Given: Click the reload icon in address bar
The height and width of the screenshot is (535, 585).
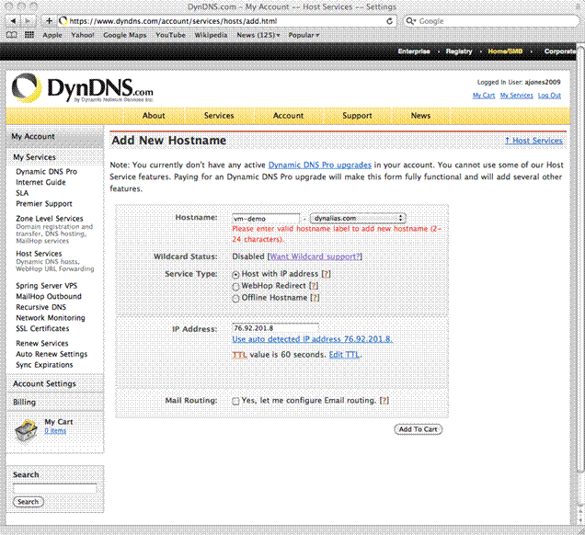Looking at the screenshot, I should click(x=389, y=21).
